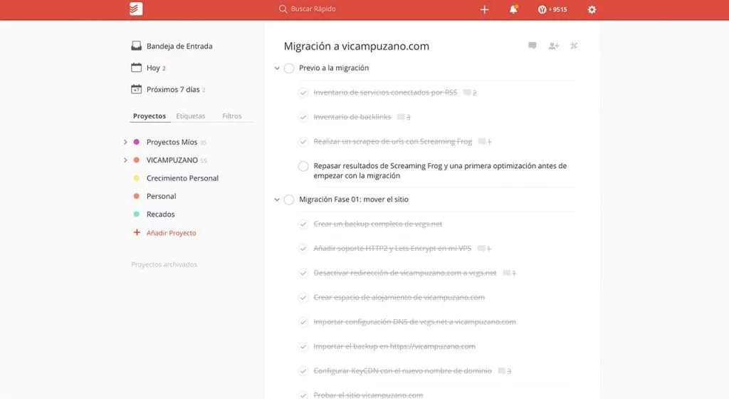Viewport: 729px width, 399px height.
Task: Click the Hoy calendar icon
Action: (x=136, y=68)
